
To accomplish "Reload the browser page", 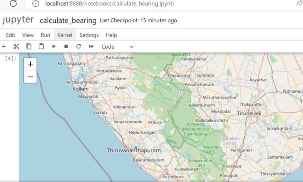I will (13, 4).
